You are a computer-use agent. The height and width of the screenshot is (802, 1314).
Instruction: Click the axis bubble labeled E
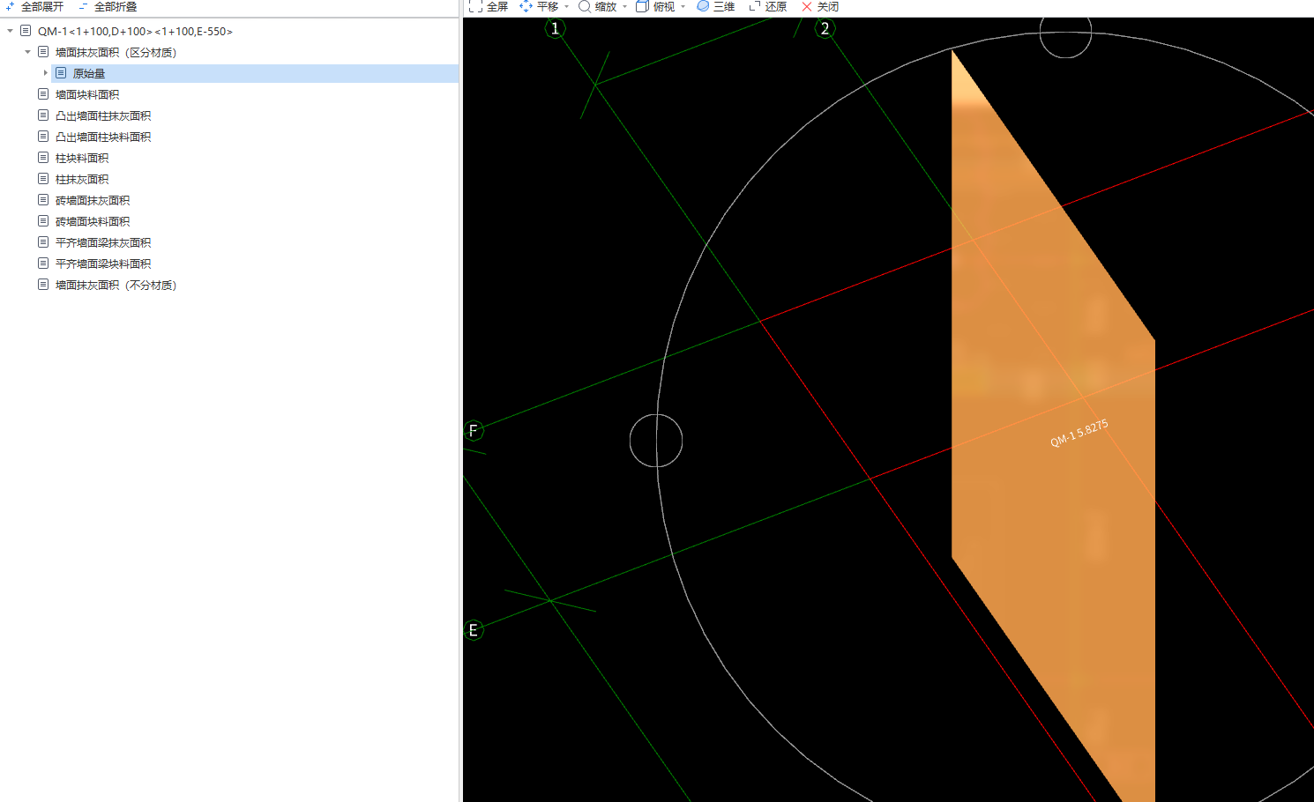coord(474,630)
